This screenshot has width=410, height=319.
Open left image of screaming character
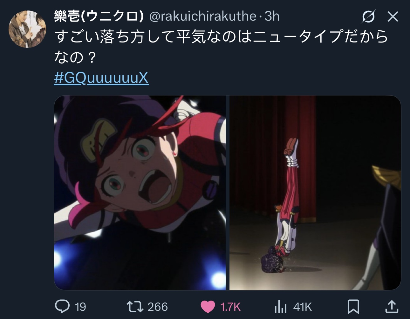140,193
